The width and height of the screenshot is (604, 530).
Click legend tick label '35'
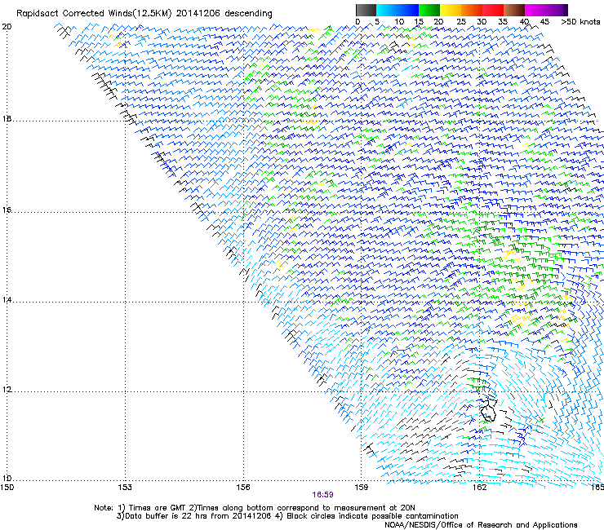tap(502, 22)
